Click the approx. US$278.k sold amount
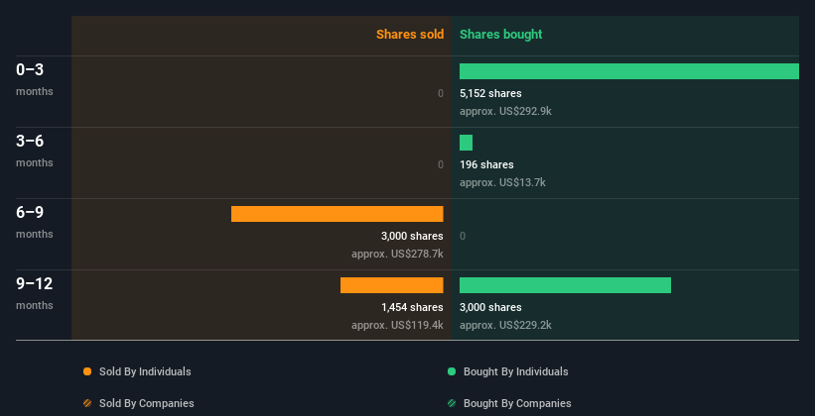The image size is (815, 416). click(x=397, y=254)
